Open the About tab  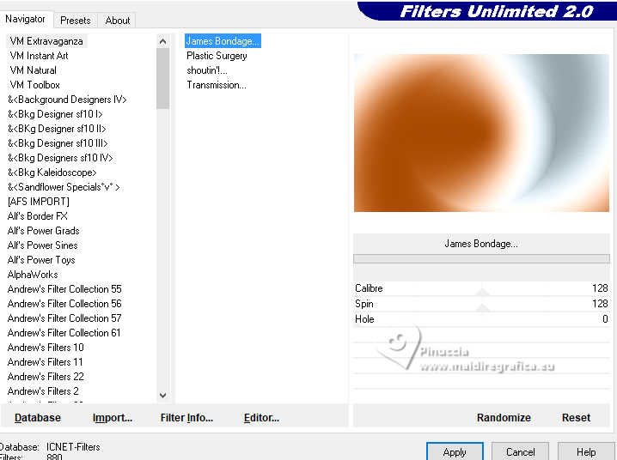[x=117, y=21]
